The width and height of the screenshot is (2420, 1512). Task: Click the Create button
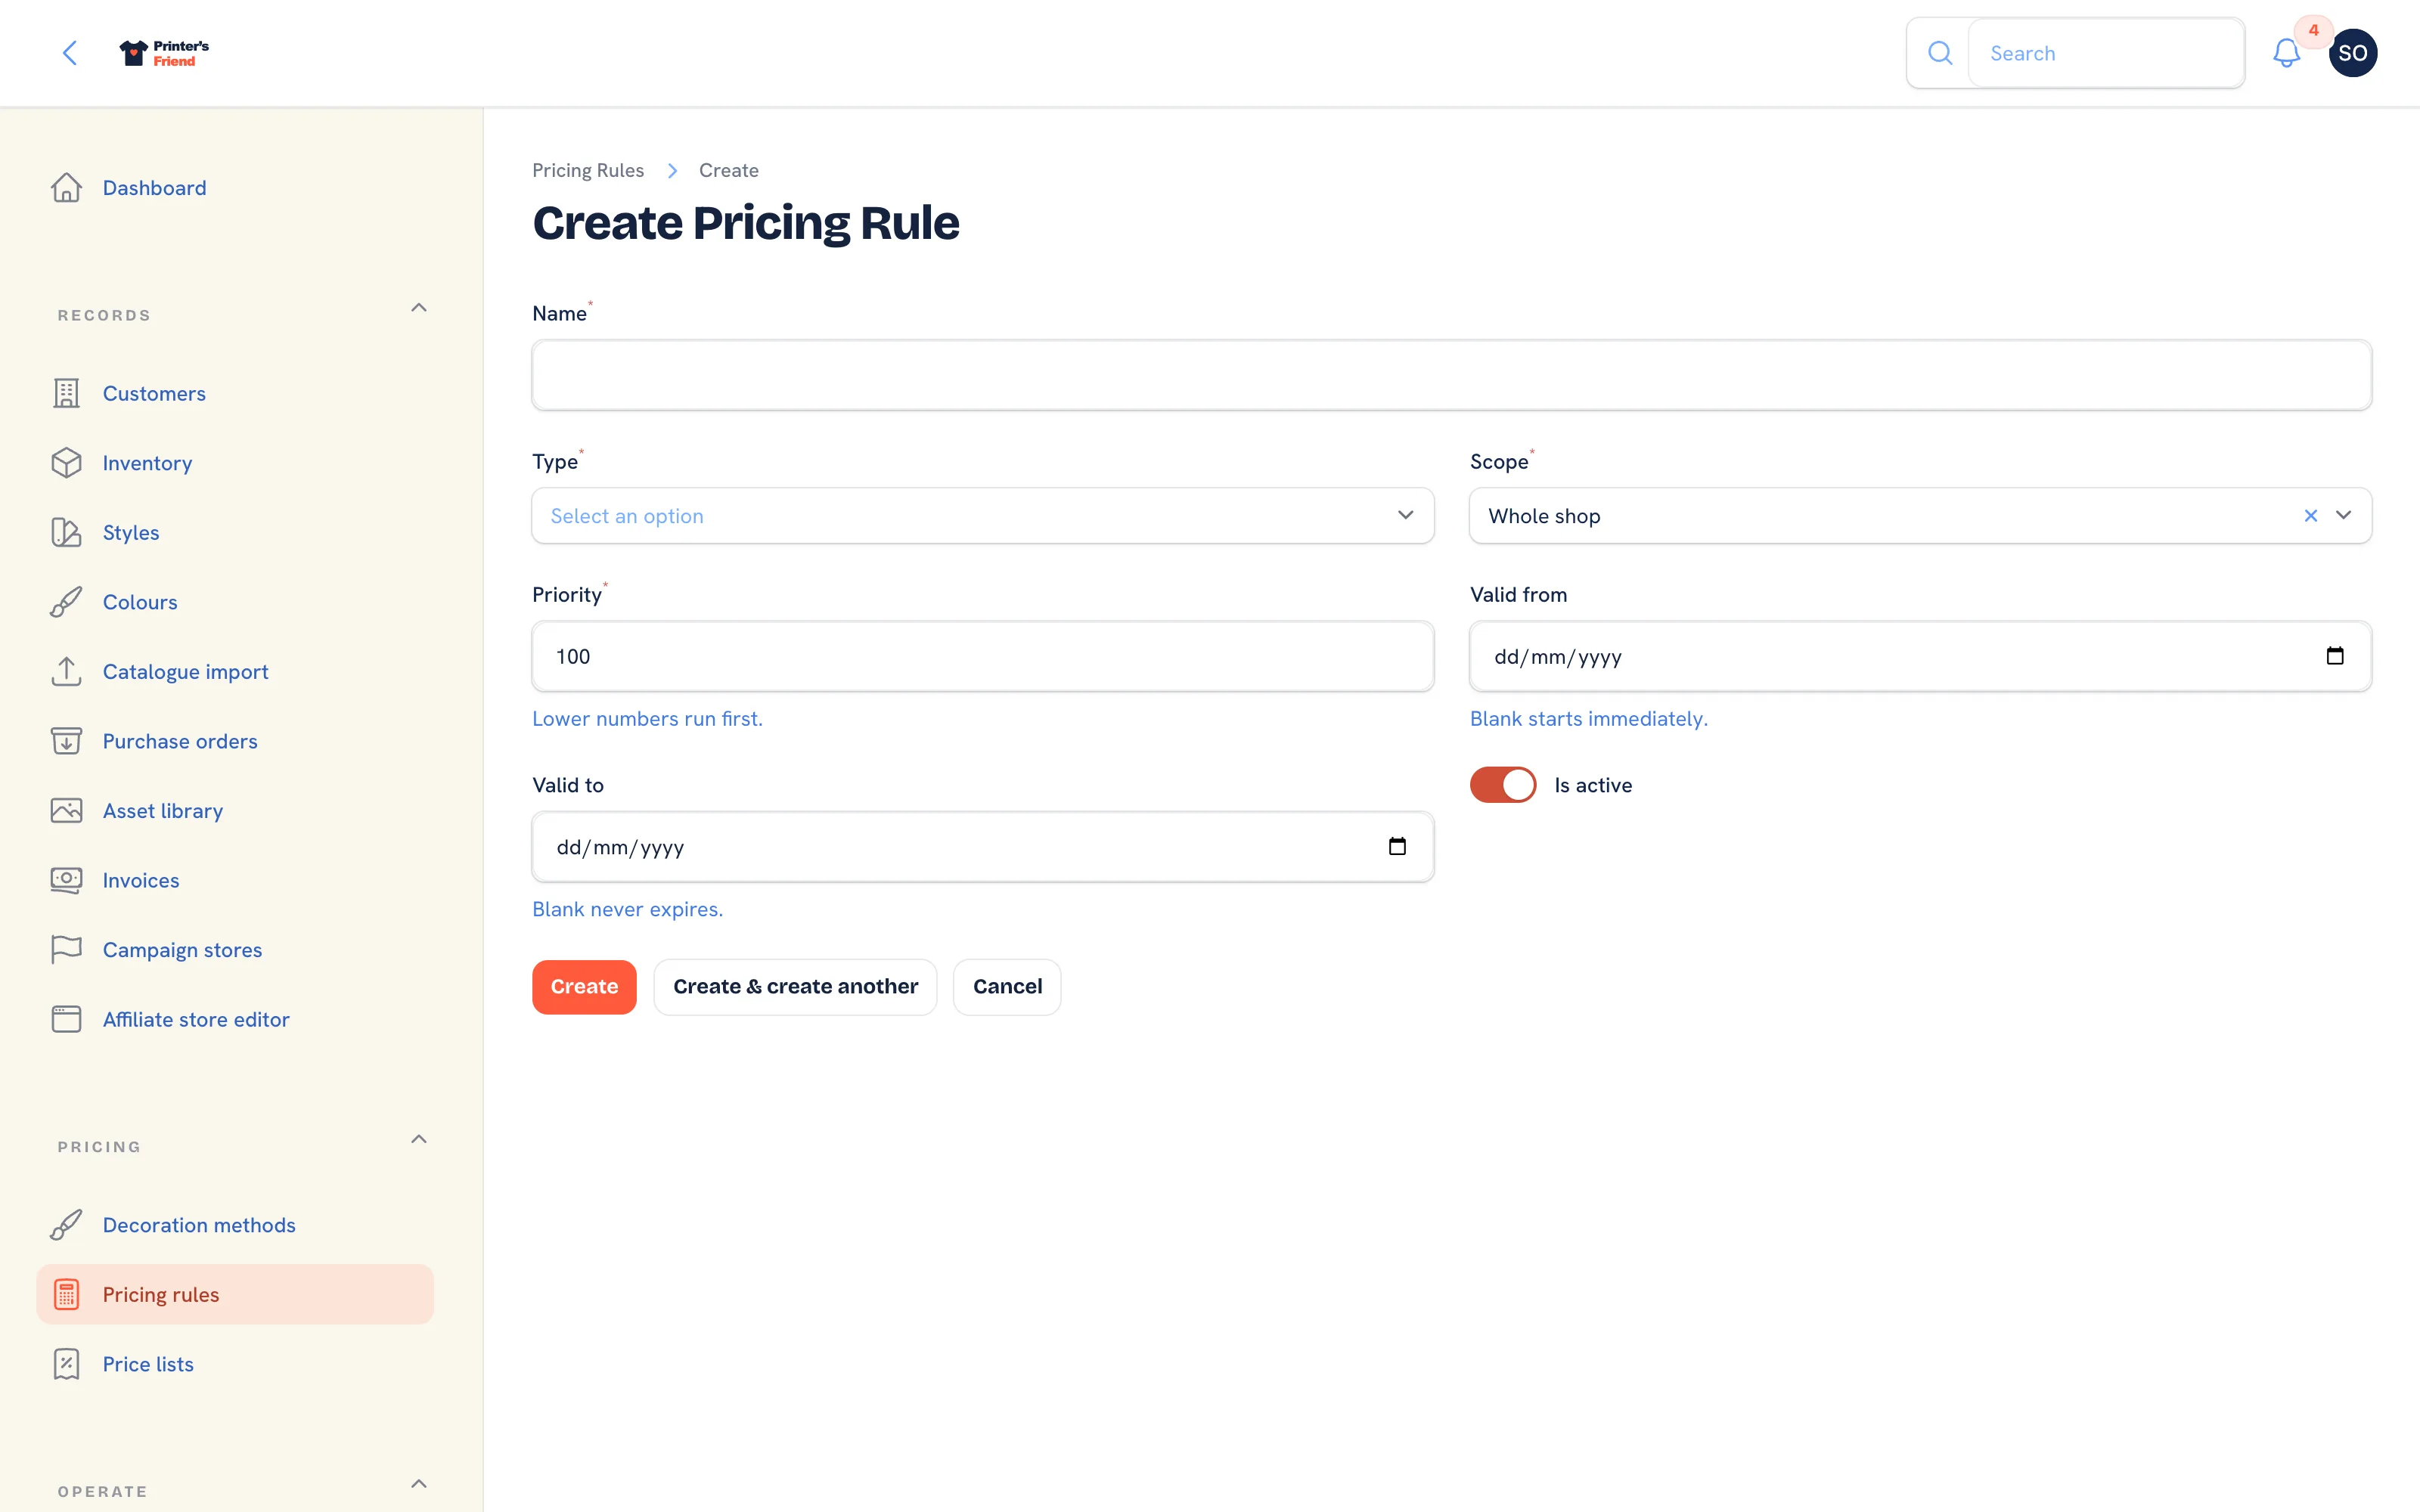(584, 987)
